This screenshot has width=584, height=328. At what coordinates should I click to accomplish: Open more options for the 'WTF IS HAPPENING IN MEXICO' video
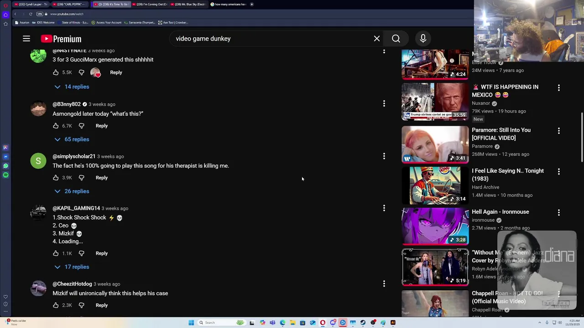(559, 87)
